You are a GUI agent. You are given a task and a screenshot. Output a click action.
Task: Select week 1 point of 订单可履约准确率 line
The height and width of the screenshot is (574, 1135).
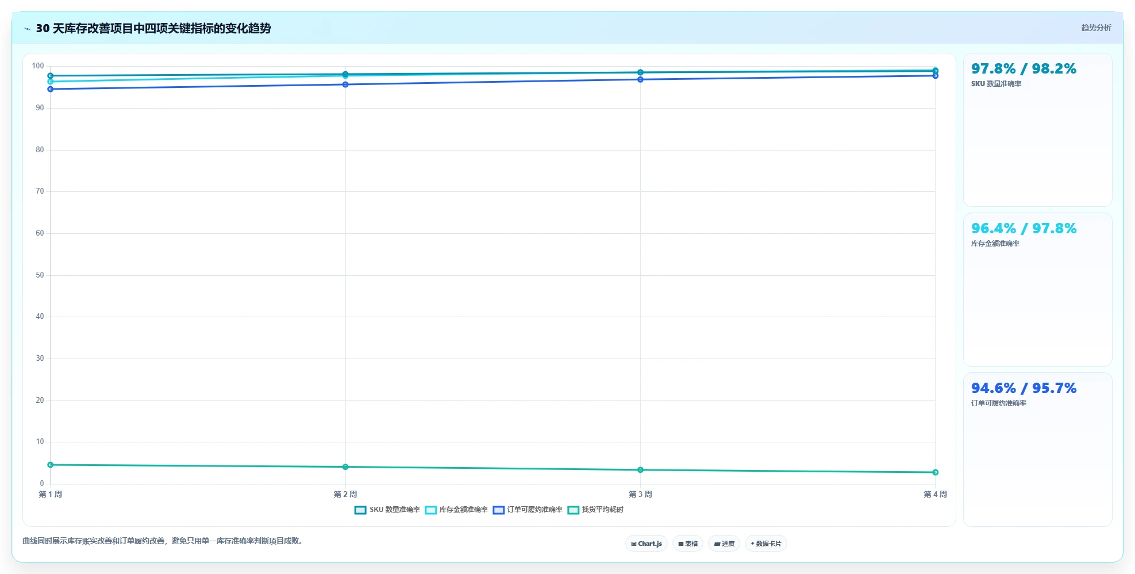(51, 89)
